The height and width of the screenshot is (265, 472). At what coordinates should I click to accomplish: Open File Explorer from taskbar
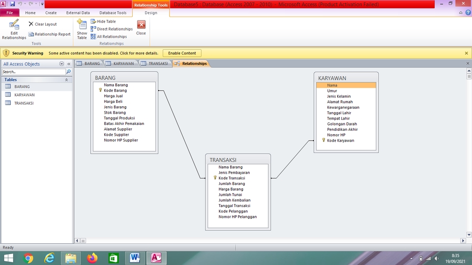pos(71,258)
